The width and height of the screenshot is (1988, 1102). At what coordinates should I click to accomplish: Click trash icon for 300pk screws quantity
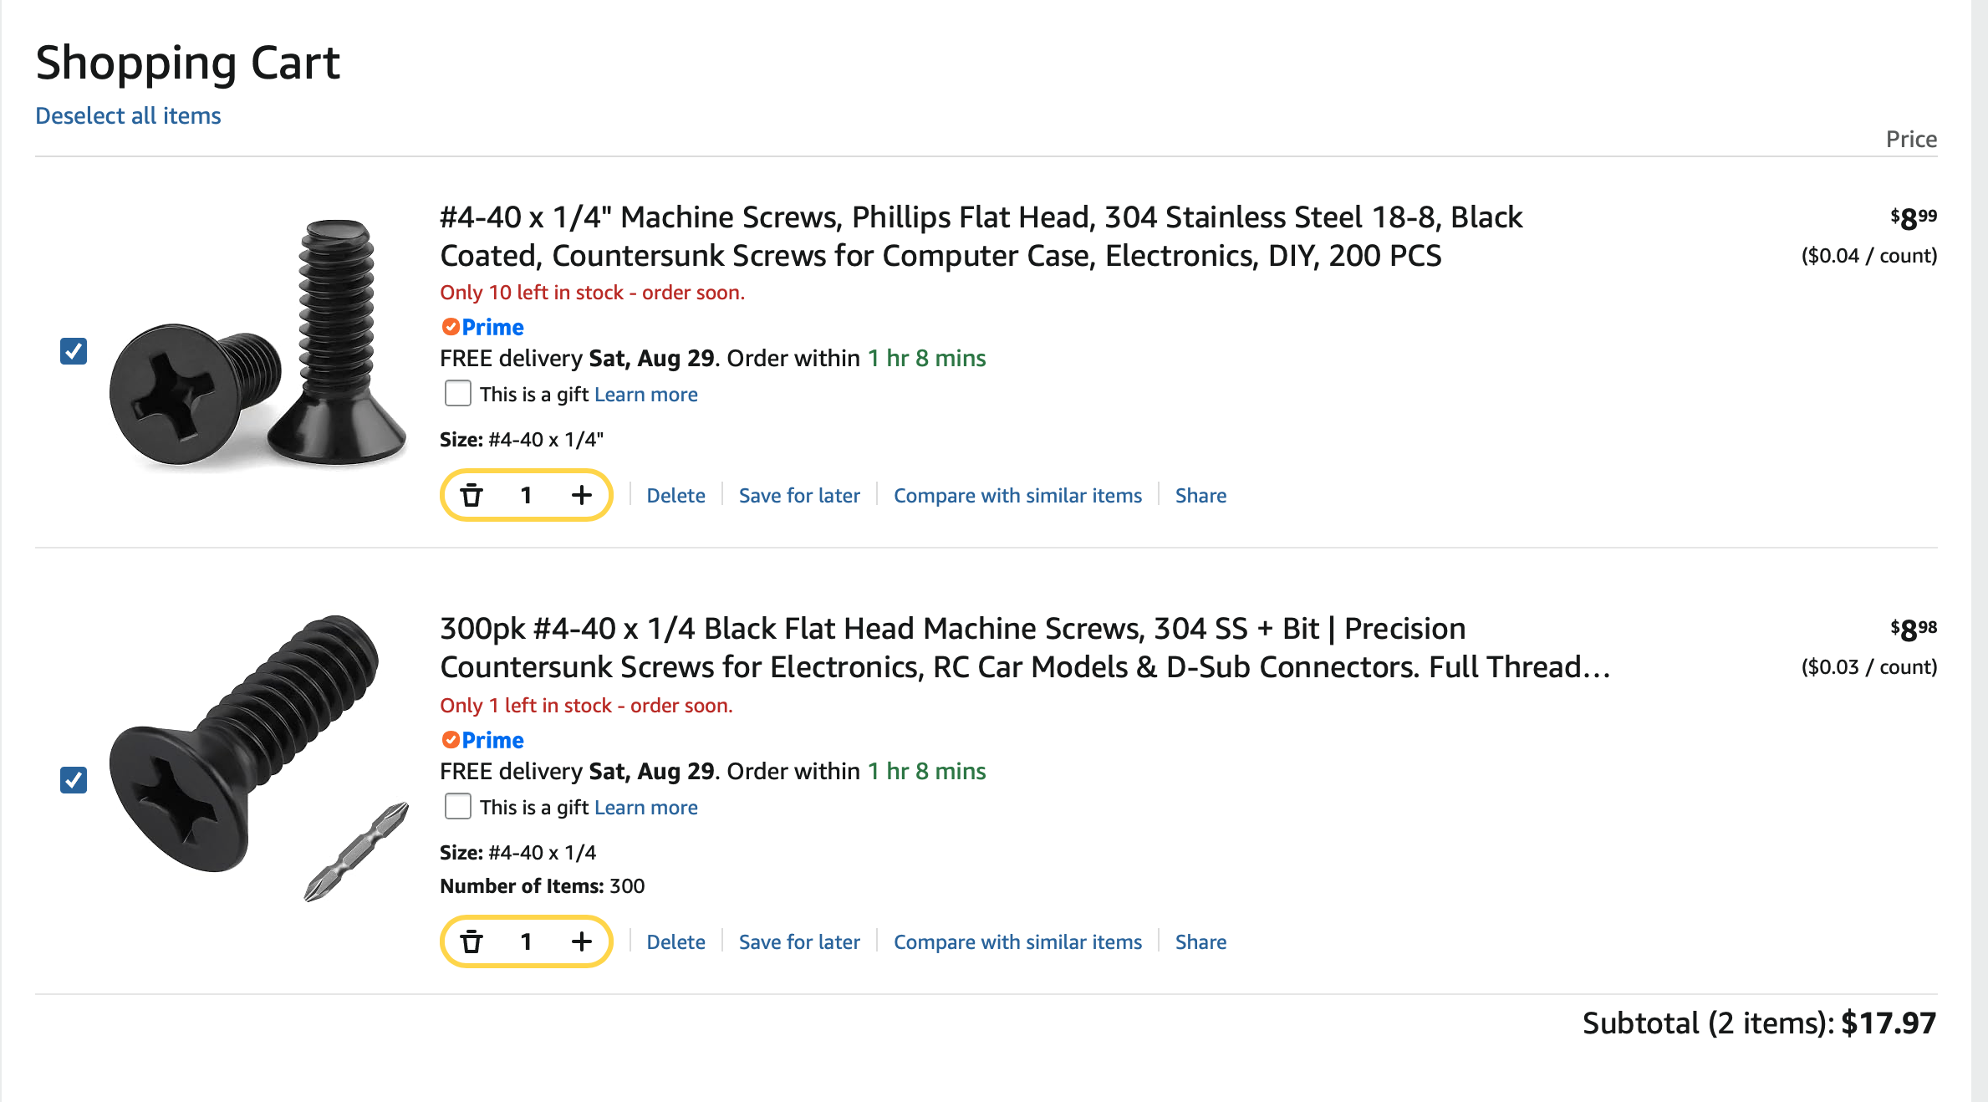472,941
